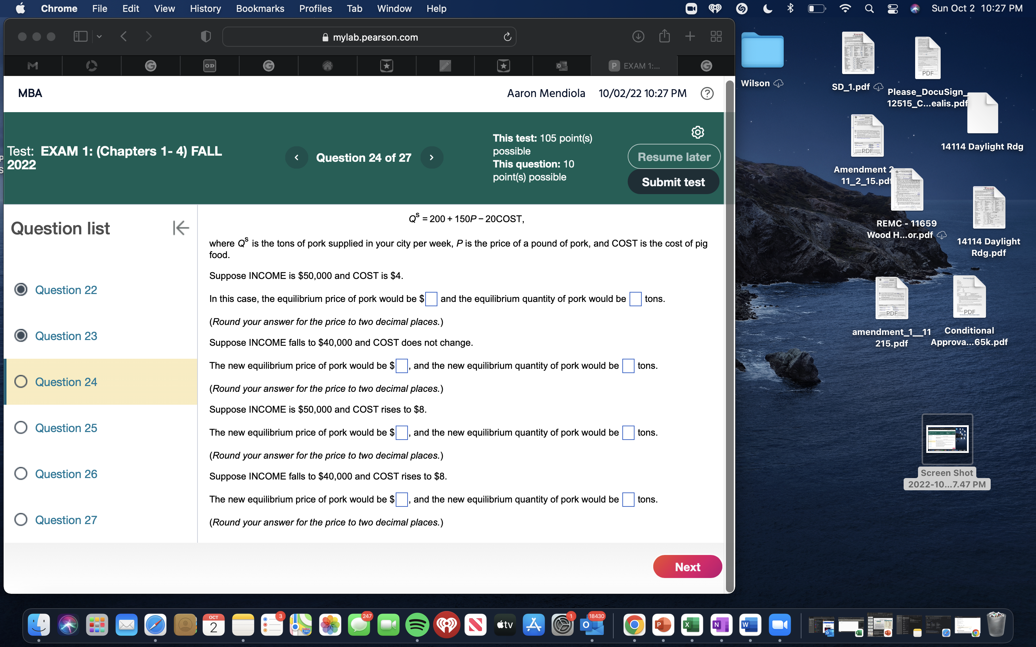This screenshot has height=647, width=1036.
Task: Go to next question with right chevron
Action: pyautogui.click(x=432, y=157)
